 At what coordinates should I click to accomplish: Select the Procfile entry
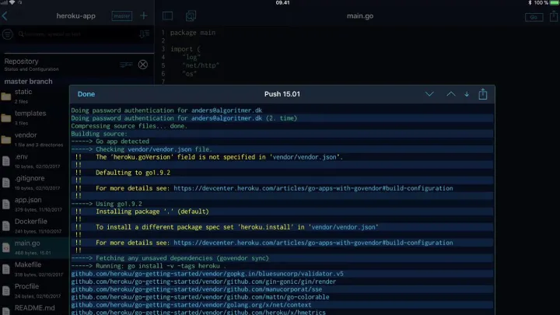(35, 291)
